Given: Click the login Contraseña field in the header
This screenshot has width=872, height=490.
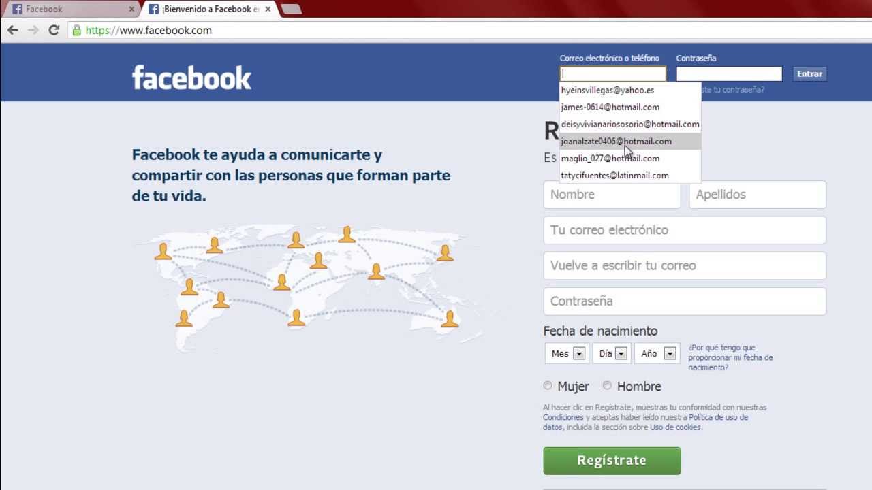Looking at the screenshot, I should pyautogui.click(x=729, y=73).
